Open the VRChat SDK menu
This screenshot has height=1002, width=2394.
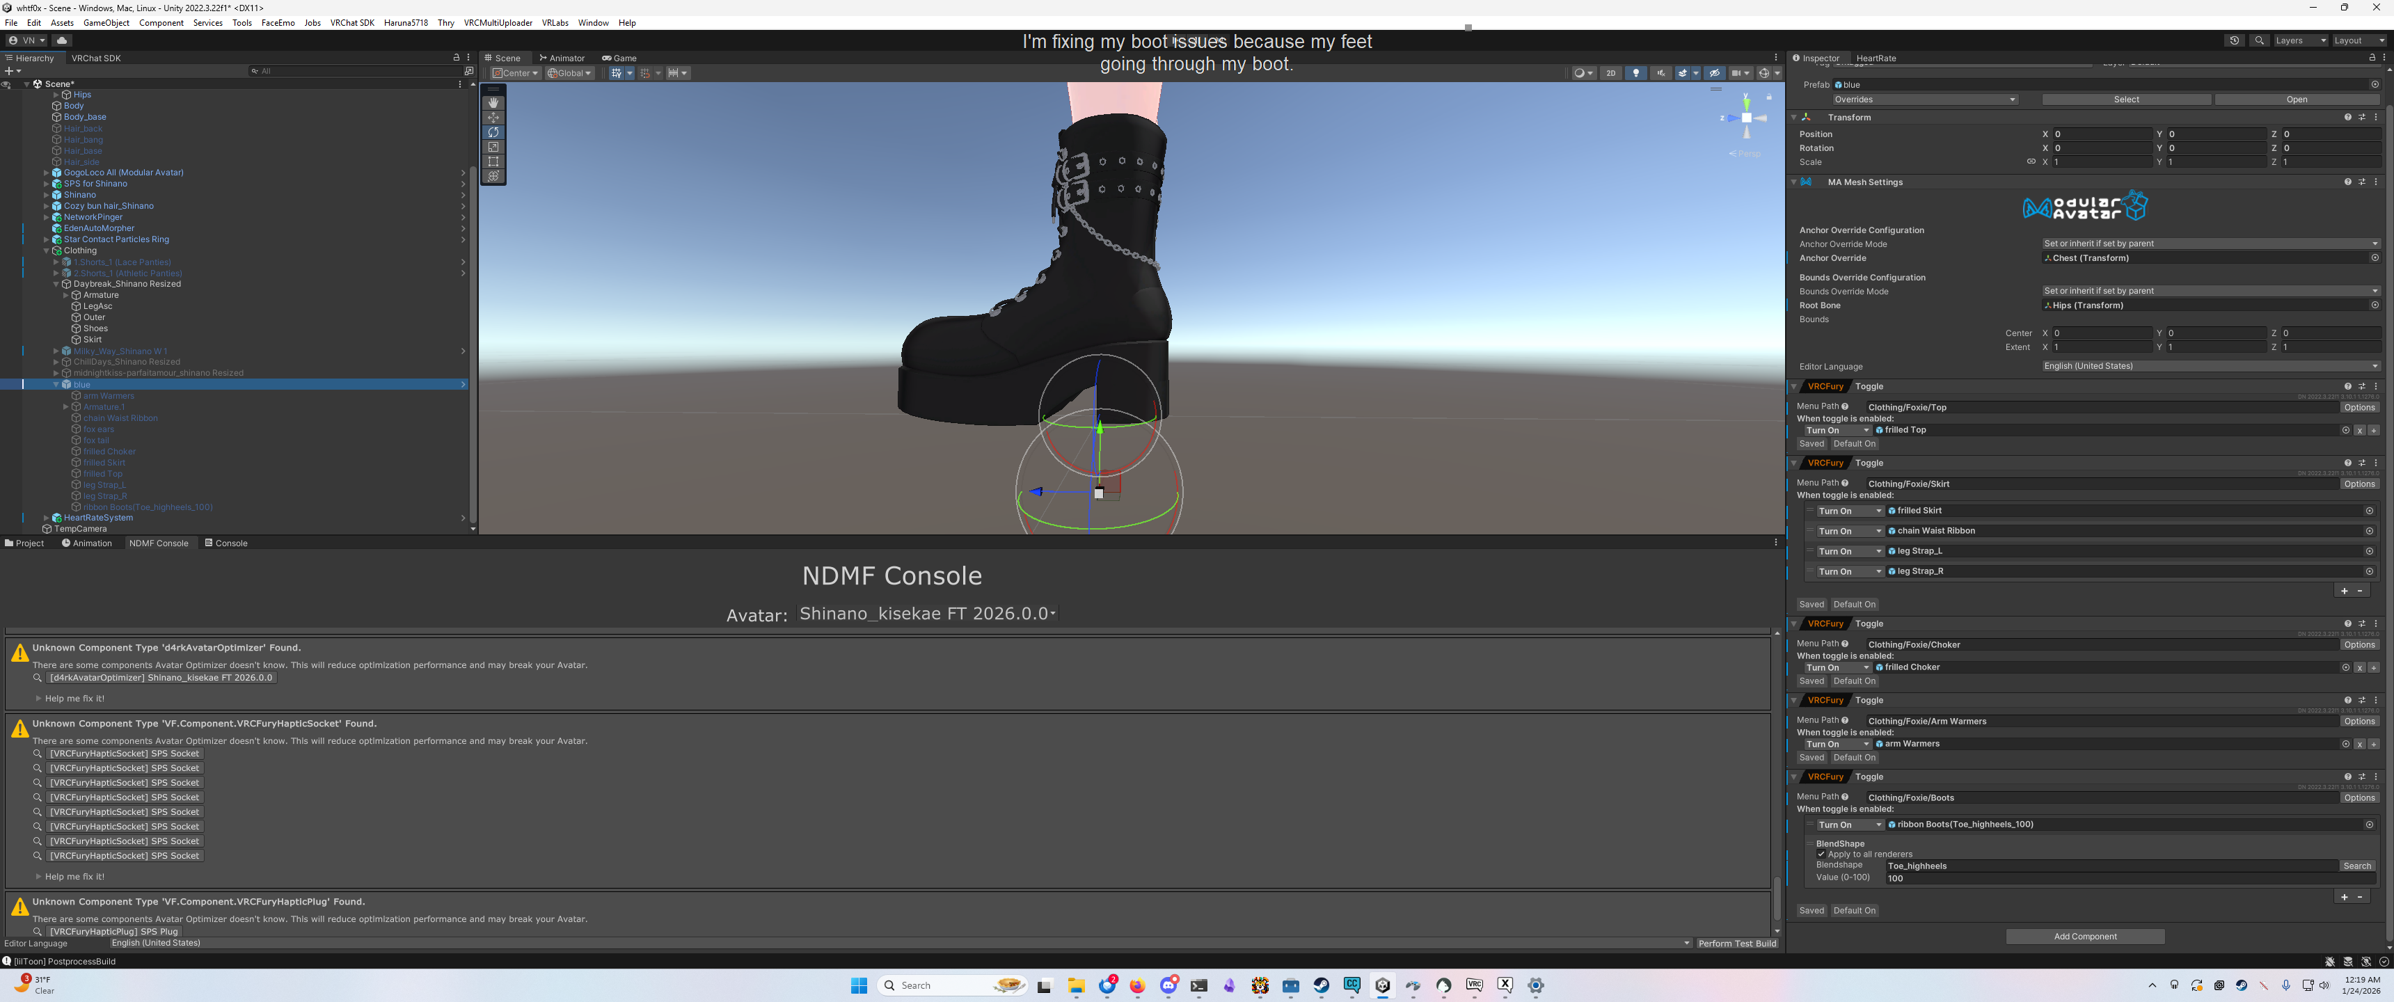pyautogui.click(x=352, y=23)
